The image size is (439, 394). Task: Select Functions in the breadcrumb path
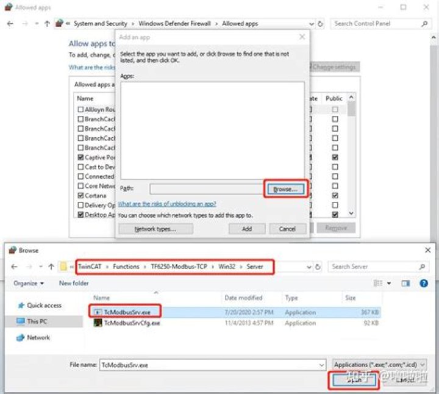click(126, 267)
